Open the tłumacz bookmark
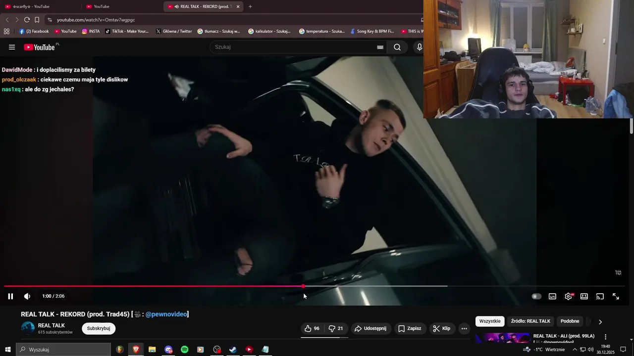This screenshot has height=356, width=634. [x=218, y=31]
